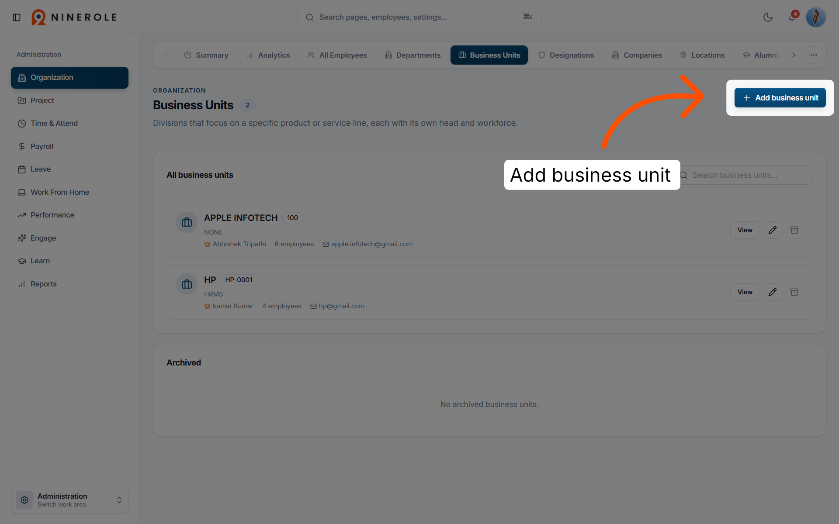Switch to the Summary tab
Screen dimensions: 839x524
[x=206, y=55]
